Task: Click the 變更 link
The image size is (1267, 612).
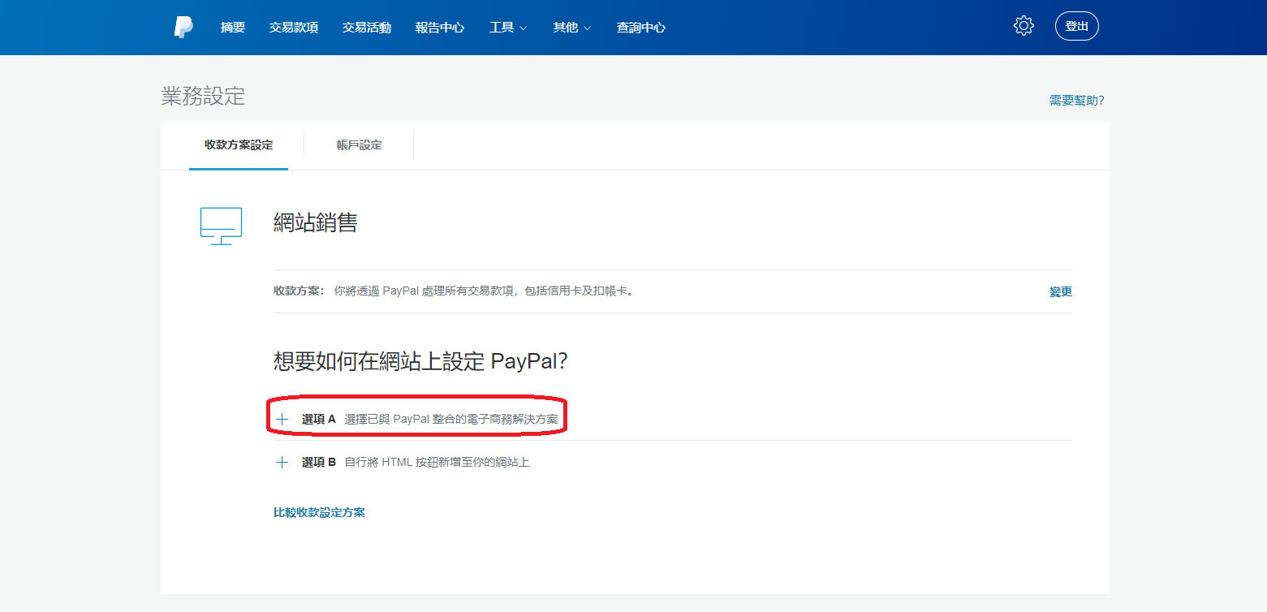Action: pos(1061,292)
